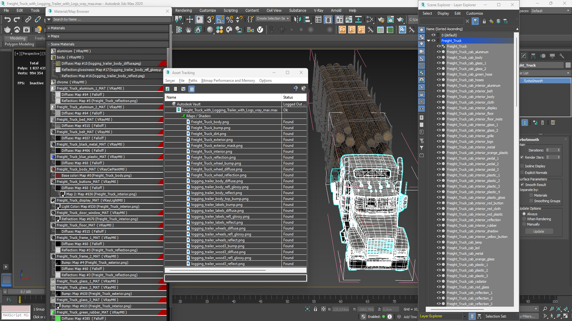Select the Manually update option

click(x=524, y=224)
